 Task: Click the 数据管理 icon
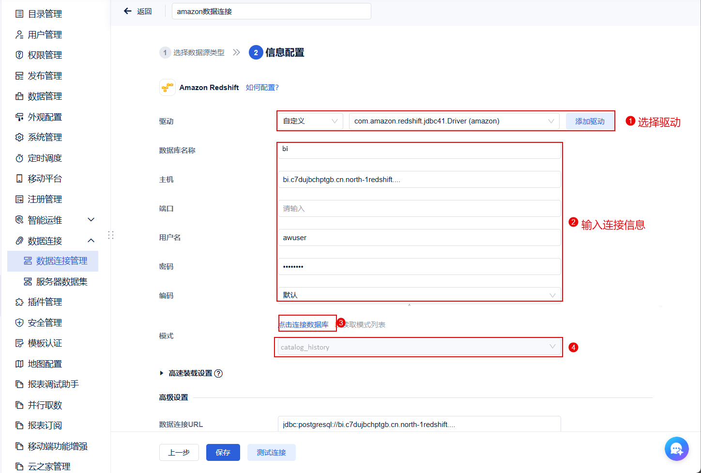(x=19, y=96)
